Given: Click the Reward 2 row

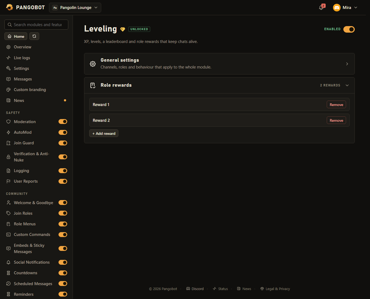Looking at the screenshot, I should click(219, 120).
